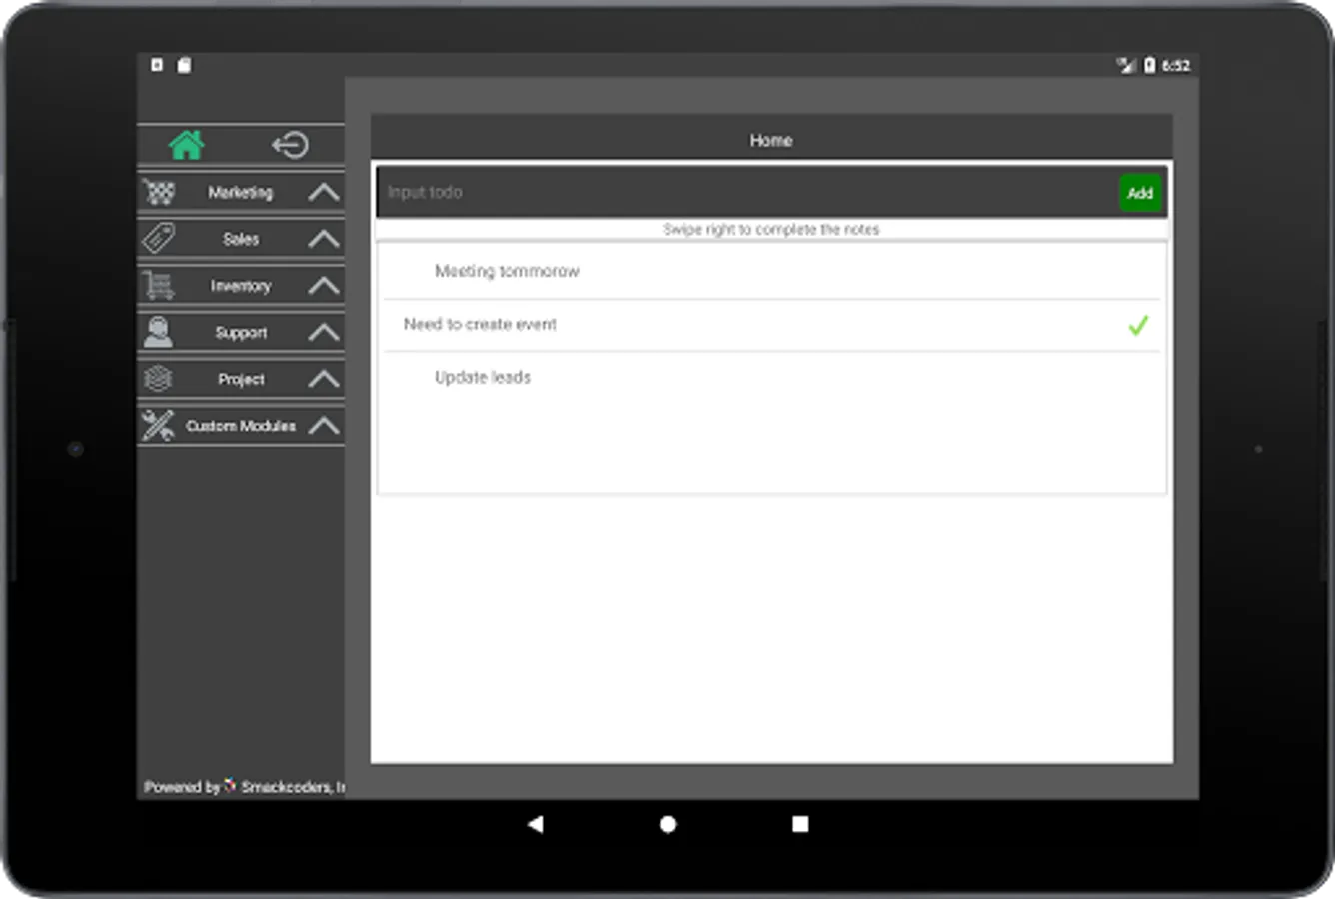Select the Support agent icon

point(159,332)
